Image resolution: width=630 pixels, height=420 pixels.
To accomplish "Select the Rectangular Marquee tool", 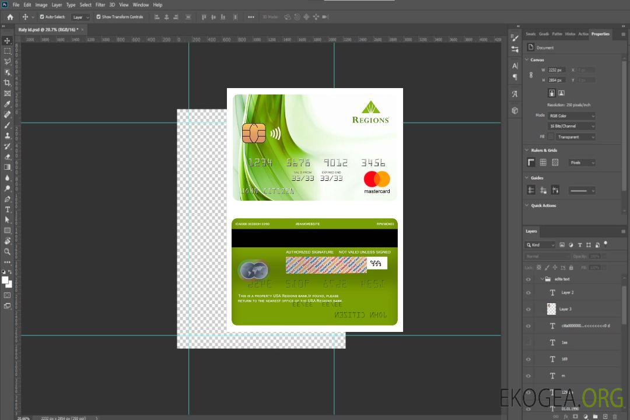I will [x=7, y=51].
